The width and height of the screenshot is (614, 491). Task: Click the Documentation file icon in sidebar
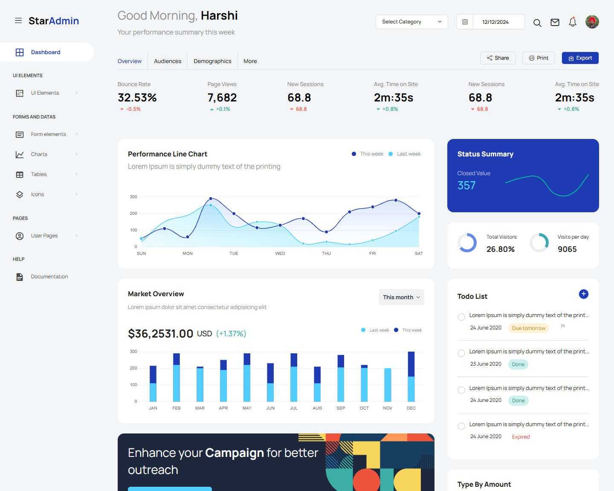tap(20, 277)
